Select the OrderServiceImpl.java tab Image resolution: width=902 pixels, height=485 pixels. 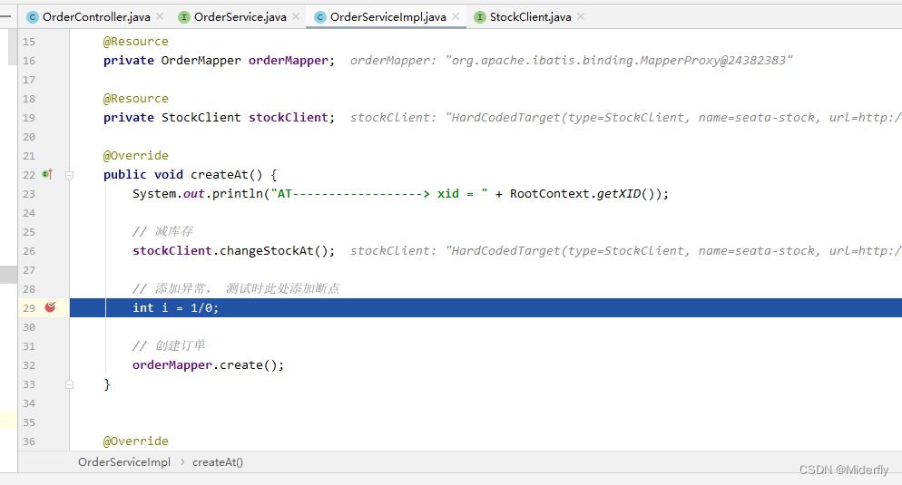[x=387, y=17]
